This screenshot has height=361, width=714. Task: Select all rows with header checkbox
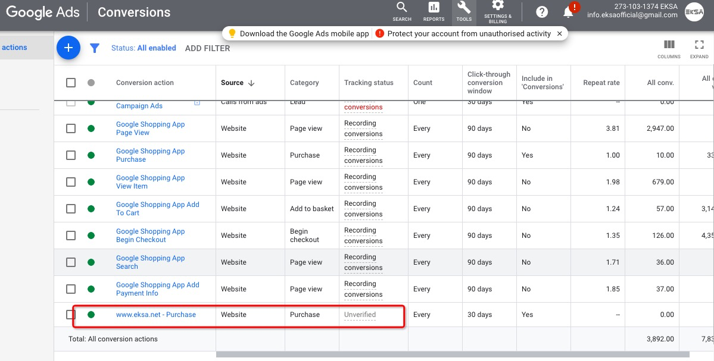(x=71, y=83)
